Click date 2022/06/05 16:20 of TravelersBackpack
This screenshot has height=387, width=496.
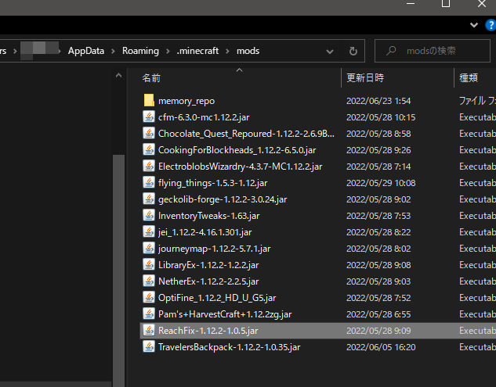coord(381,347)
